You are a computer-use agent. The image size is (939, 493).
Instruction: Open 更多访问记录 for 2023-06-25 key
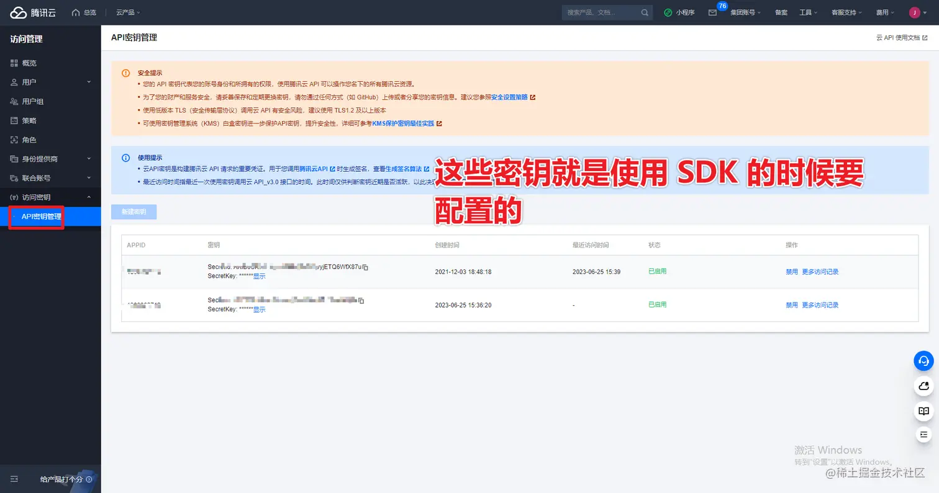pos(820,304)
